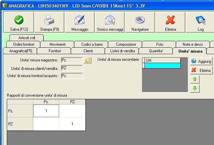Switch to the Clienti tab
Screen dimensions: 214x145
tap(88, 51)
